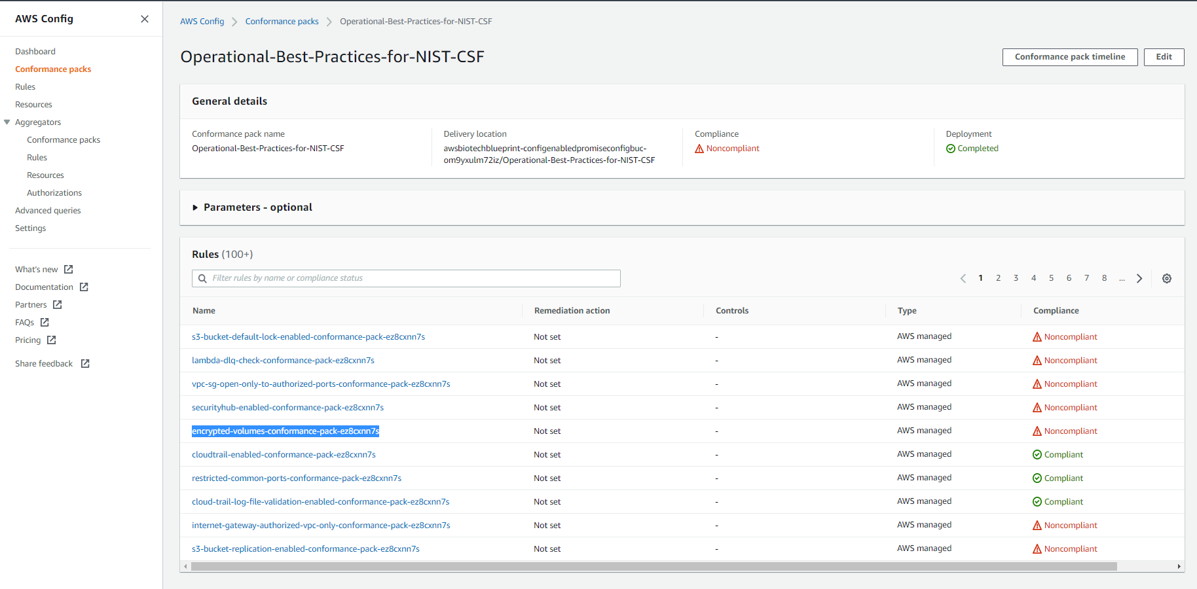Open Pricing external link icon
This screenshot has height=589, width=1197.
pos(52,340)
